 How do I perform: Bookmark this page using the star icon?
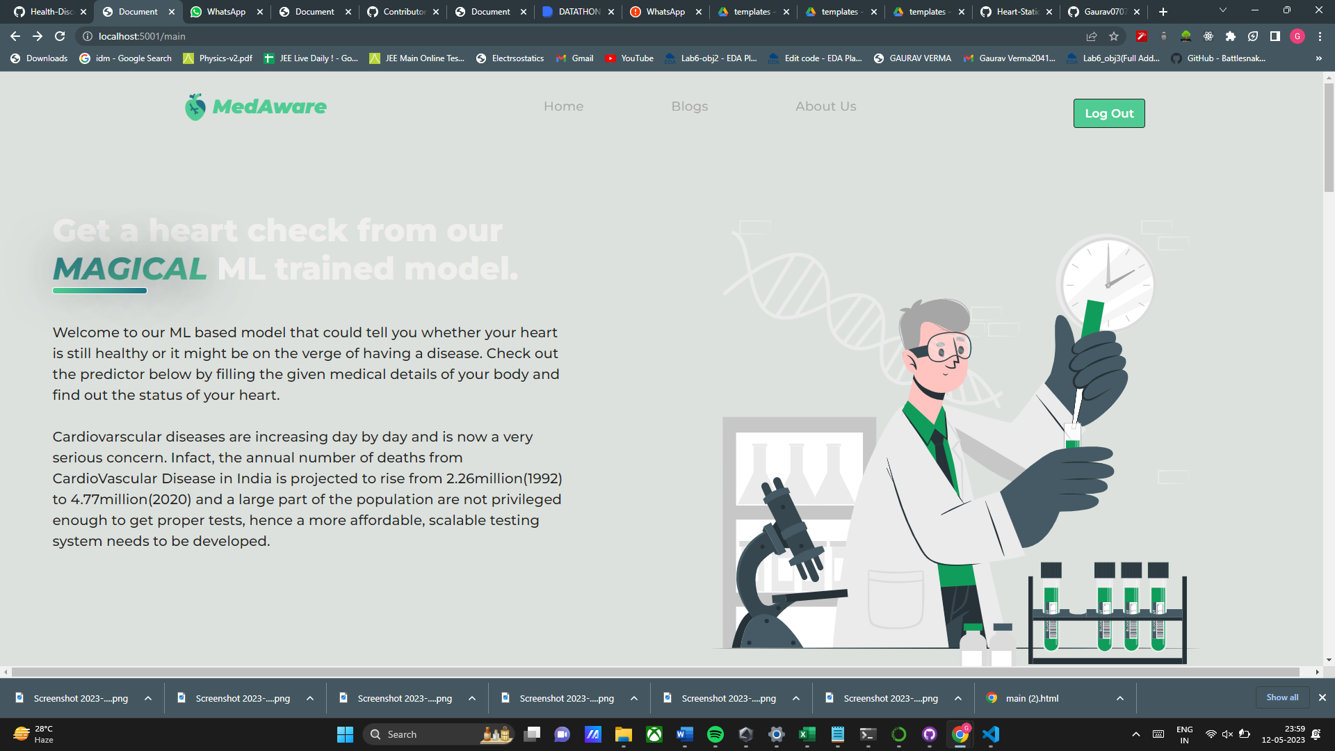point(1113,36)
